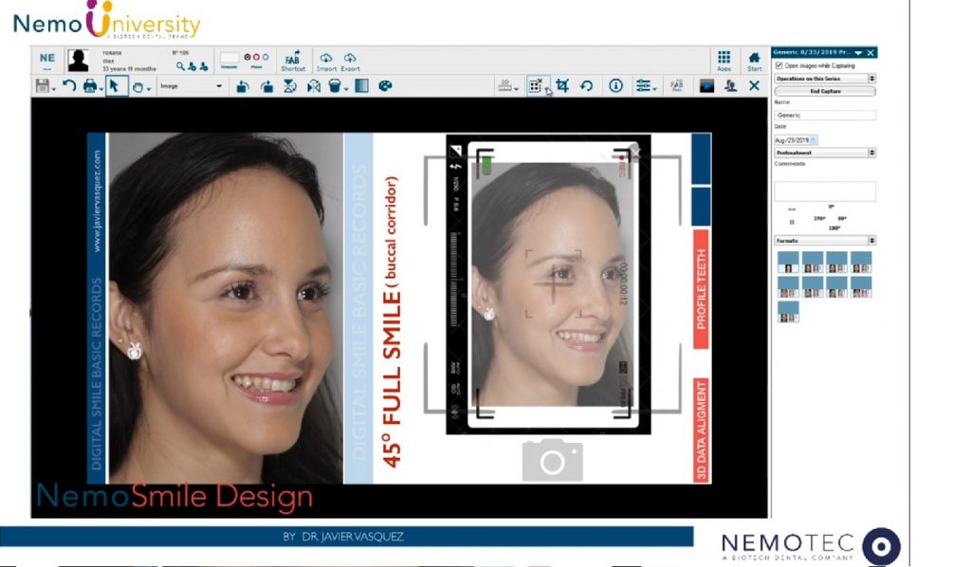Select the 270° rotation option
Image resolution: width=971 pixels, height=567 pixels.
click(x=818, y=218)
